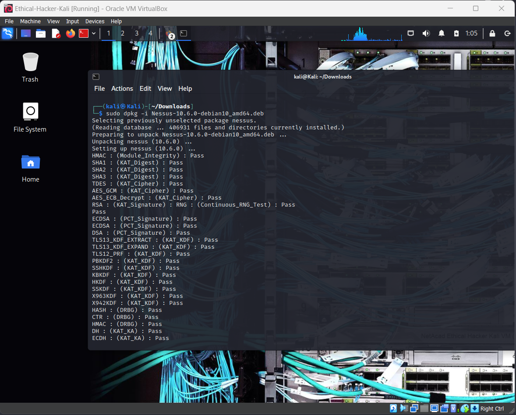Click the 1:05 panel clock
The image size is (516, 415).
point(471,33)
